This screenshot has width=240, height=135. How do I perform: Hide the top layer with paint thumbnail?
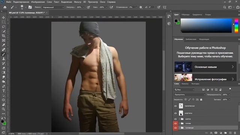(x=175, y=106)
